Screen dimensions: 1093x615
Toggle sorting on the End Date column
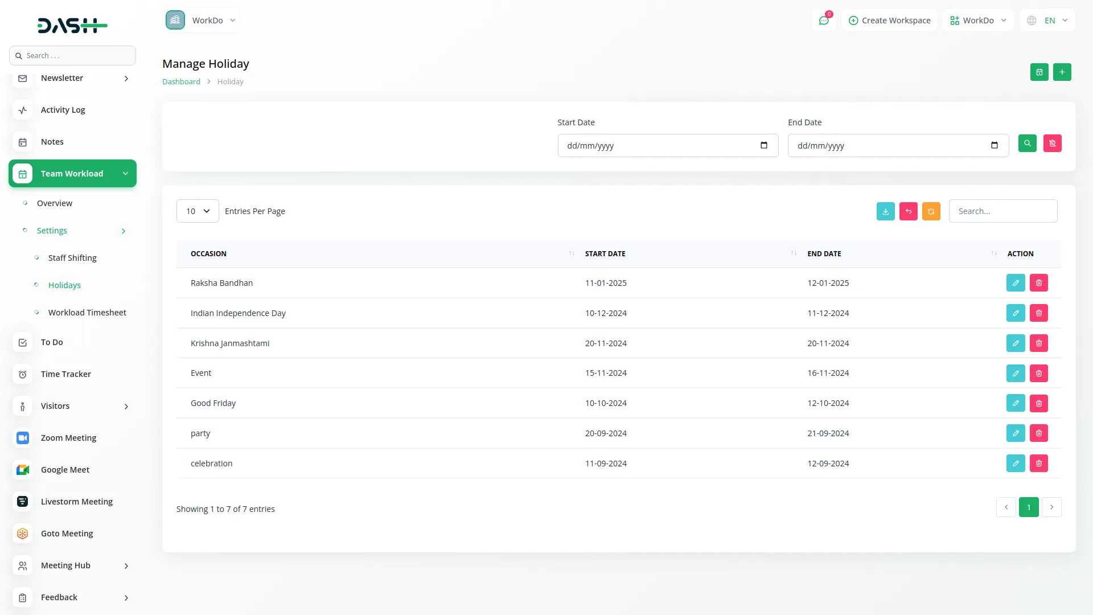click(993, 253)
